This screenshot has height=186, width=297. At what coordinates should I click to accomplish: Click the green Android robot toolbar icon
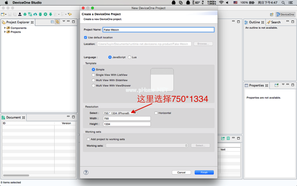[40, 14]
